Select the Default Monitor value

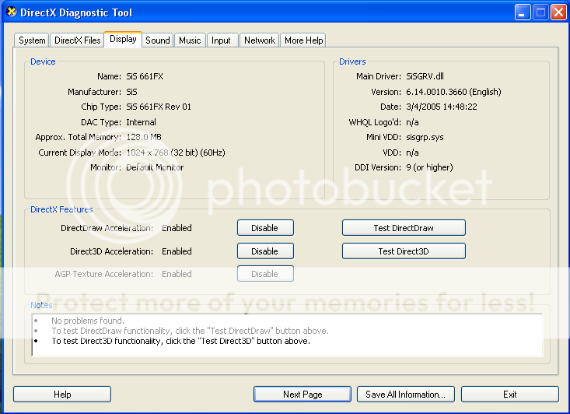[155, 167]
